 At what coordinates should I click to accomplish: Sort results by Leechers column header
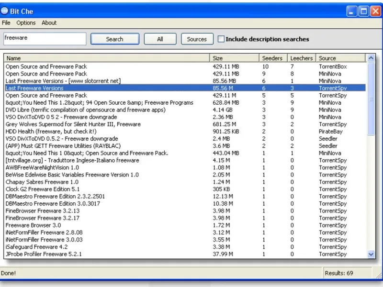coord(302,58)
